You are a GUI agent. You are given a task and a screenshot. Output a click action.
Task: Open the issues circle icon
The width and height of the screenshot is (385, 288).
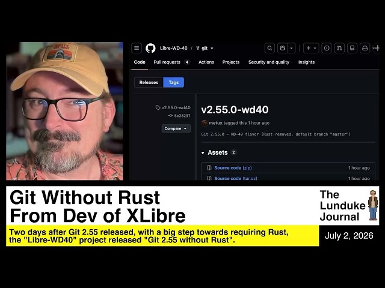327,48
